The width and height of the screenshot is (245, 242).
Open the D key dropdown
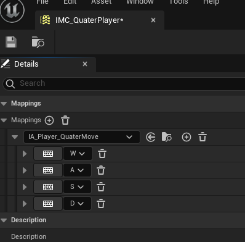point(77,204)
